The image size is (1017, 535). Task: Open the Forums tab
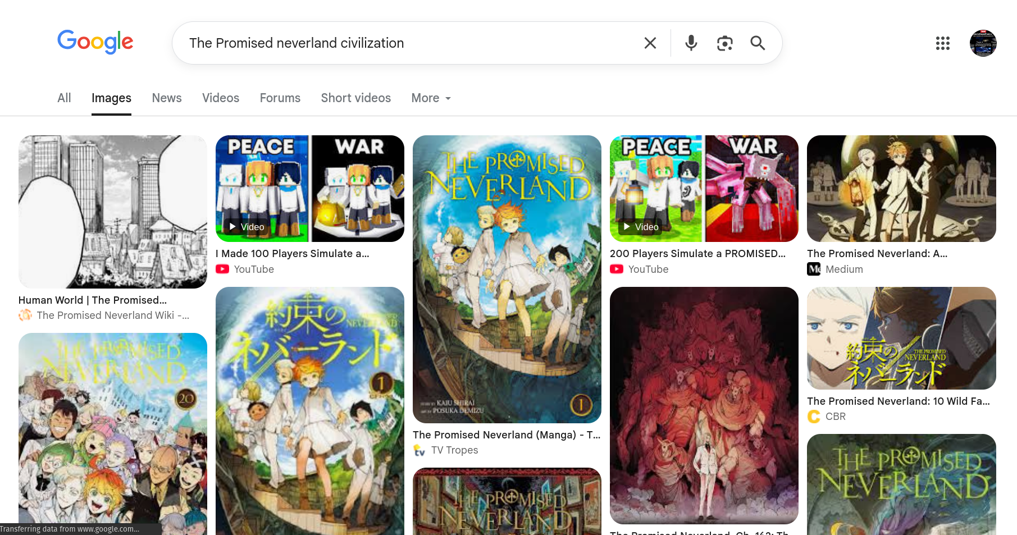click(x=280, y=98)
